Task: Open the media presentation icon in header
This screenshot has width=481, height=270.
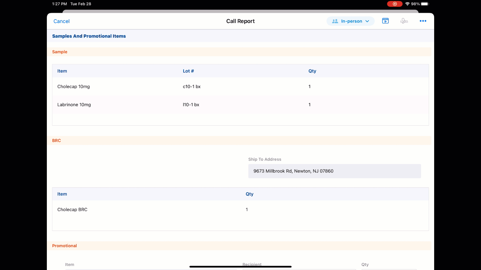Action: click(x=385, y=21)
